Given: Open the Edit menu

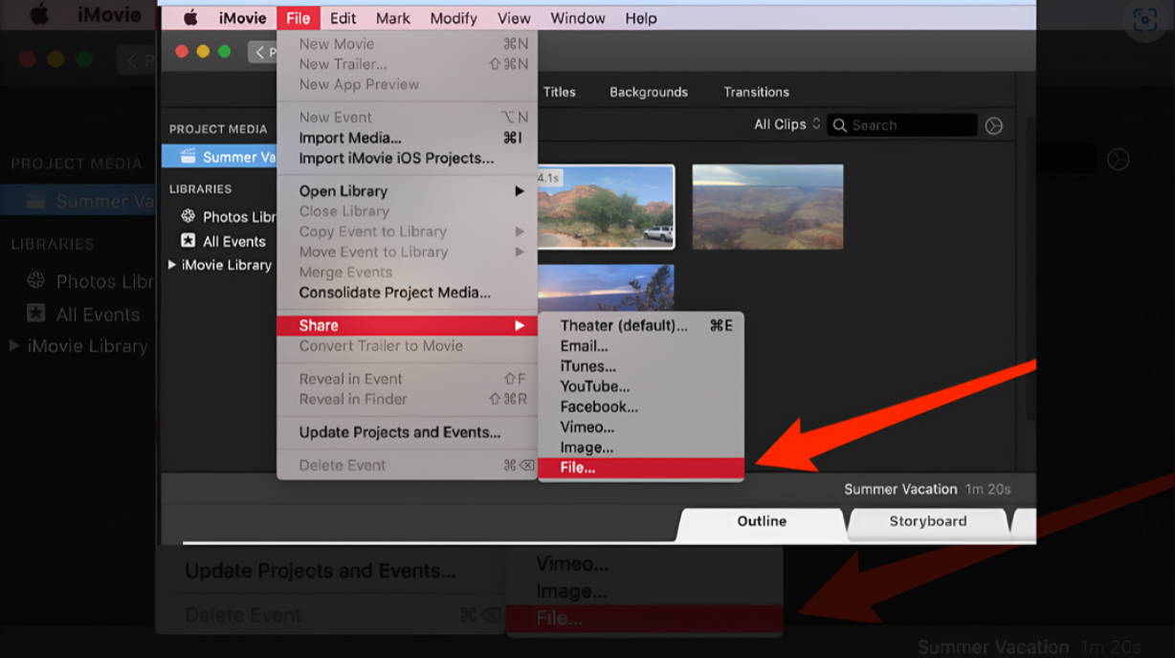Looking at the screenshot, I should pyautogui.click(x=343, y=18).
